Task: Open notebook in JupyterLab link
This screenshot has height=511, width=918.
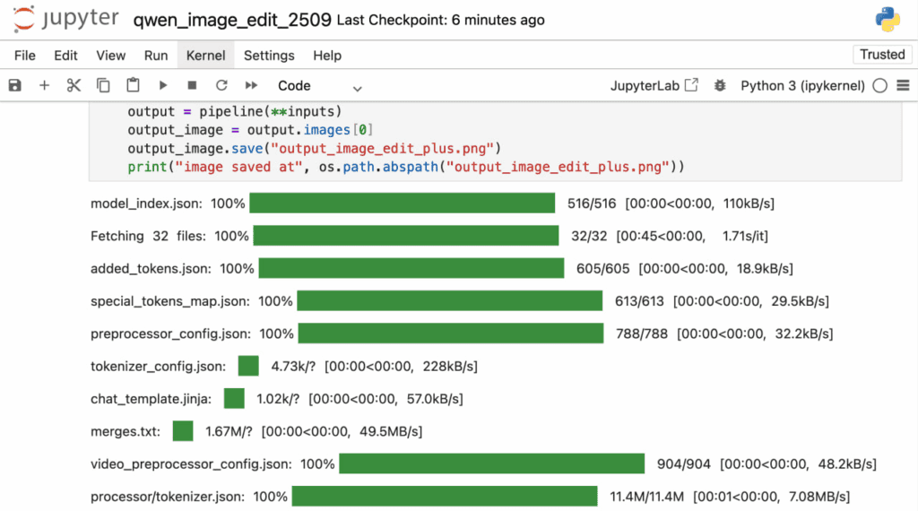Action: [654, 86]
